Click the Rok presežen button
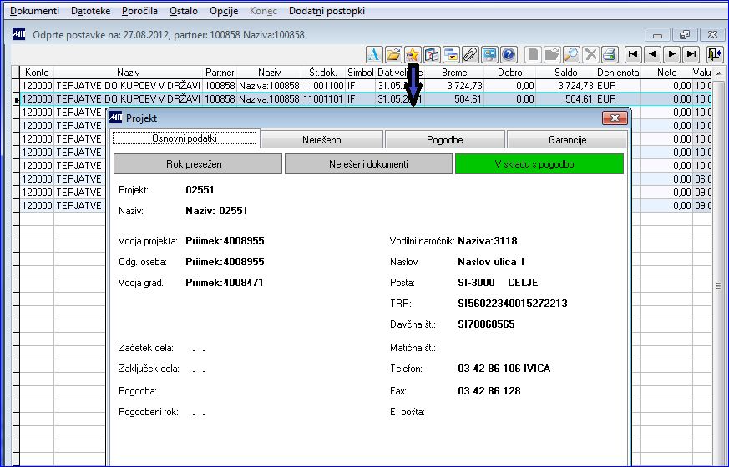 coord(197,164)
